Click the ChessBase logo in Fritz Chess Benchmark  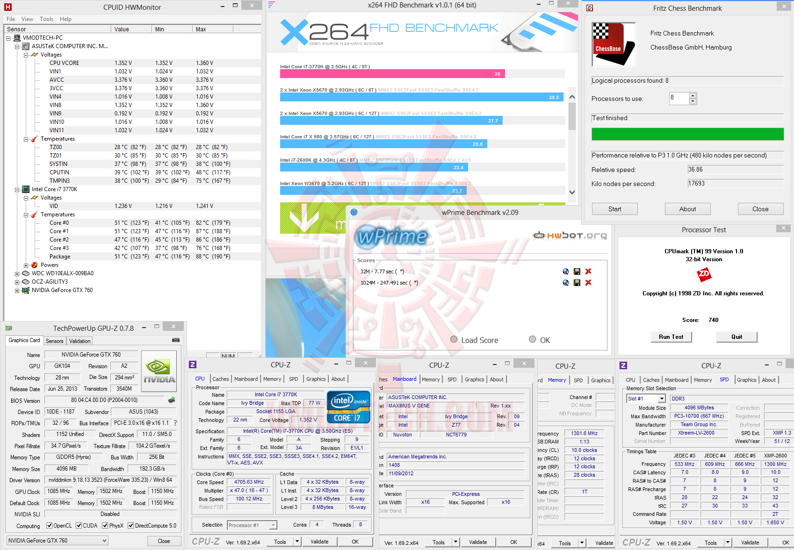614,44
